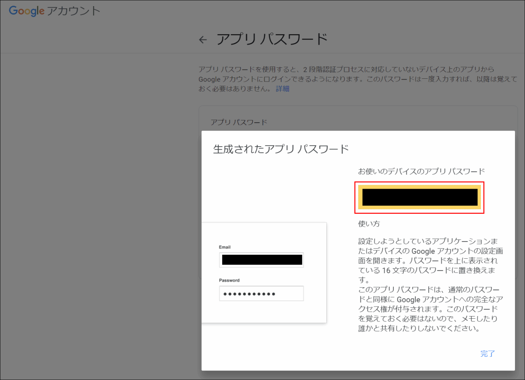
Task: Click the Email field in sample login
Action: 262,260
